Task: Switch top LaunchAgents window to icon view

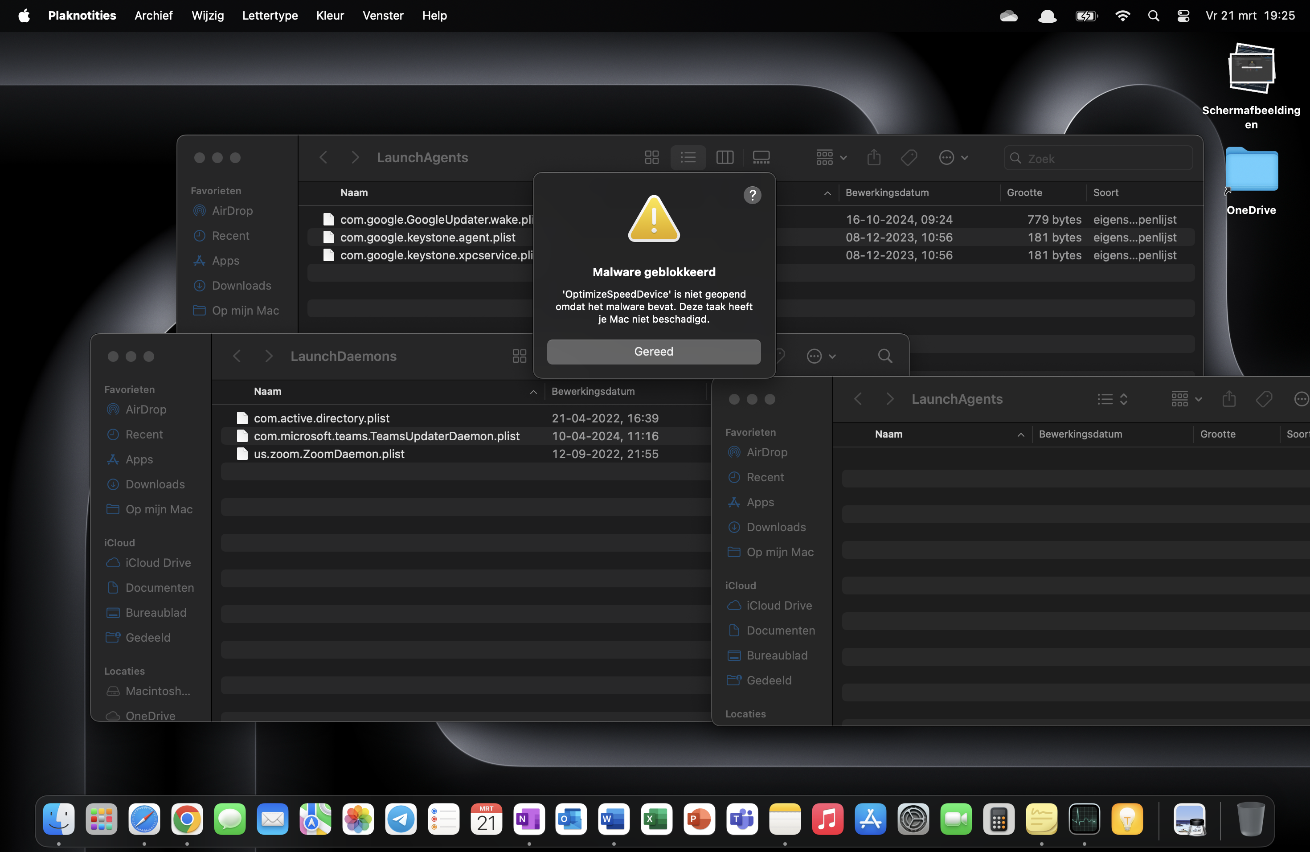Action: pos(651,158)
